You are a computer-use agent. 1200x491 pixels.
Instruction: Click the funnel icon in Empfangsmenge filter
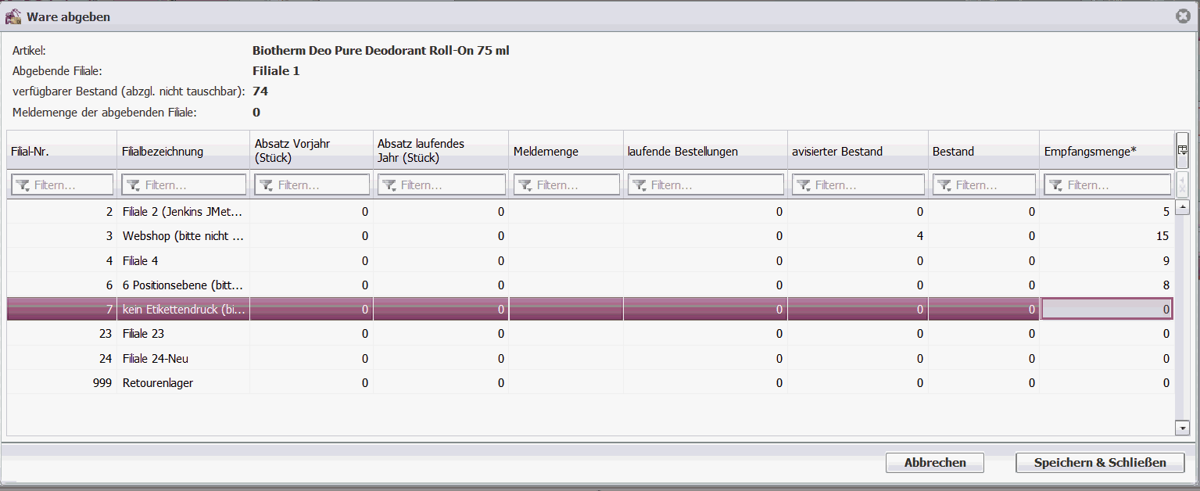(x=1056, y=185)
